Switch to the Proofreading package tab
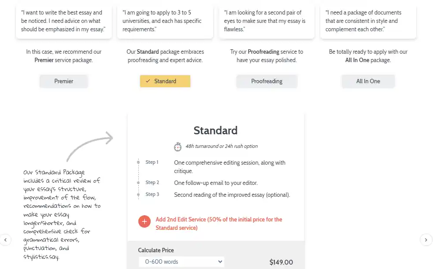The height and width of the screenshot is (269, 437). (267, 81)
